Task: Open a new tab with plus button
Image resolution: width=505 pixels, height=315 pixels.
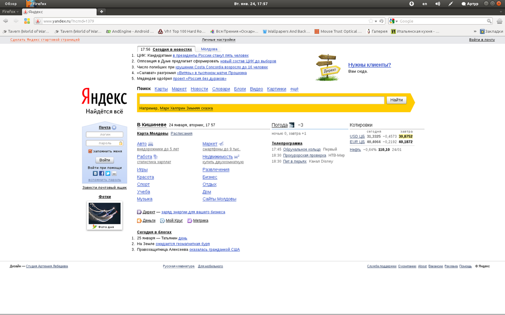Action: 102,12
